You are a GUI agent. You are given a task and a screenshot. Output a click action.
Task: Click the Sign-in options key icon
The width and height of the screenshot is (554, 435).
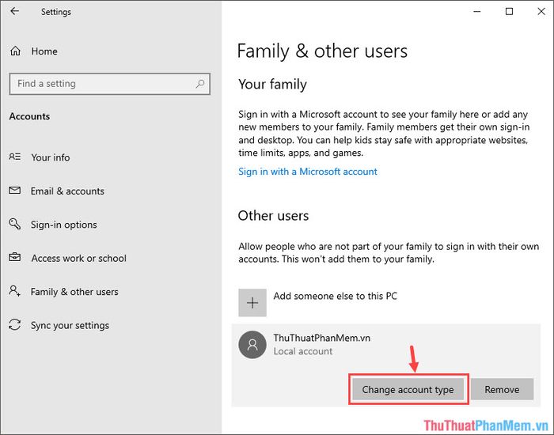click(x=14, y=224)
